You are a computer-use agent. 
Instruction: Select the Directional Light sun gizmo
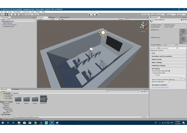click(103, 33)
